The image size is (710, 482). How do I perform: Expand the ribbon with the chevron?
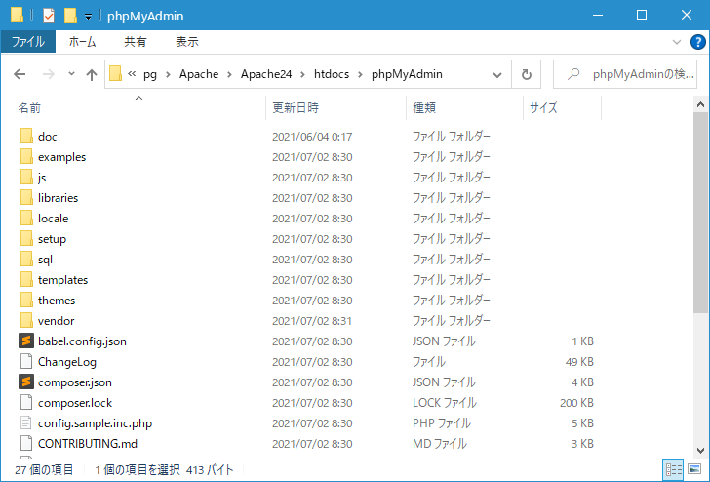(677, 42)
